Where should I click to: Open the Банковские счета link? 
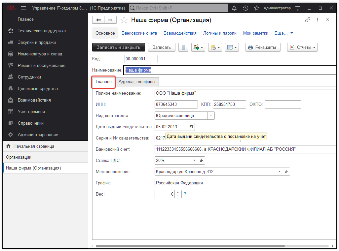pyautogui.click(x=139, y=33)
